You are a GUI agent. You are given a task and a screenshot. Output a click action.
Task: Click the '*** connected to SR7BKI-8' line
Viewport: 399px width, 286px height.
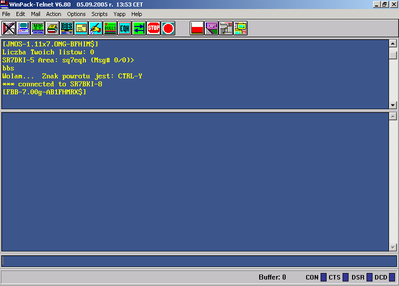[52, 84]
